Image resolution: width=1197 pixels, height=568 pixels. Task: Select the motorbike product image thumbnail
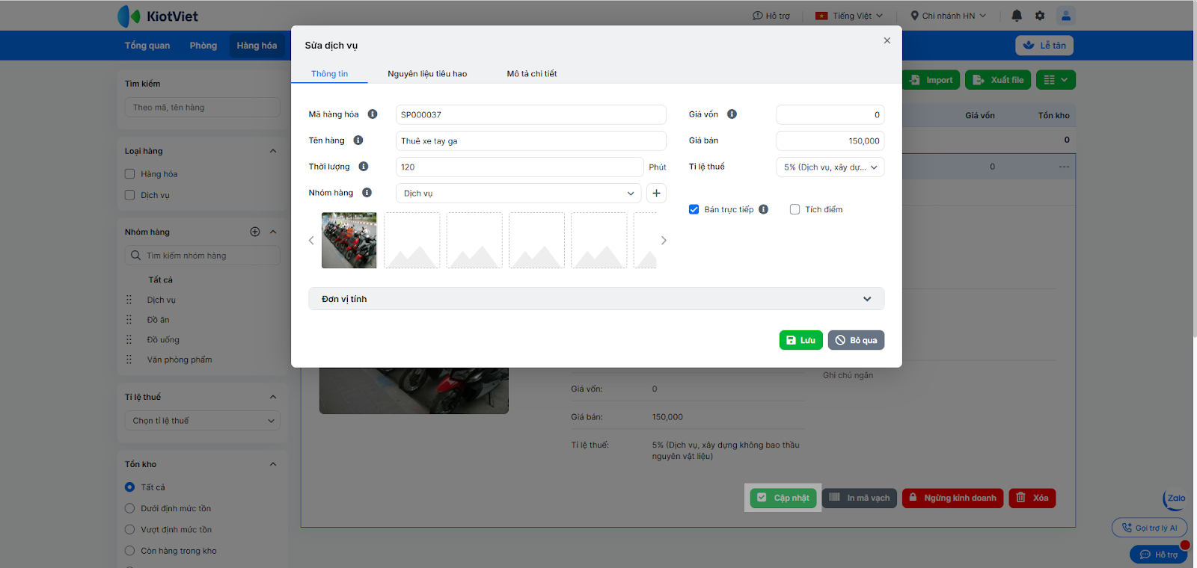coord(349,241)
